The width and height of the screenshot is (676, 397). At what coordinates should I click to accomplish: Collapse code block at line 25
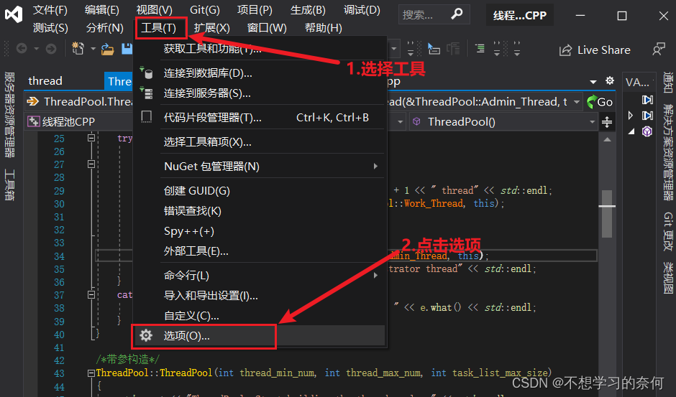(91, 138)
